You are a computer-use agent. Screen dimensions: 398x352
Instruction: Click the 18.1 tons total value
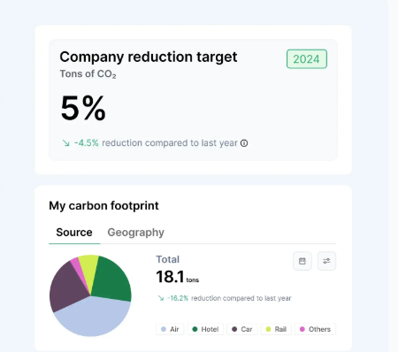pyautogui.click(x=177, y=277)
